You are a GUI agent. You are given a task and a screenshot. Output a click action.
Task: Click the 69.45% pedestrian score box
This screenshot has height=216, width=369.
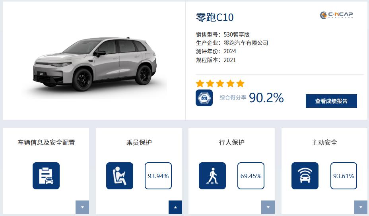(251, 176)
